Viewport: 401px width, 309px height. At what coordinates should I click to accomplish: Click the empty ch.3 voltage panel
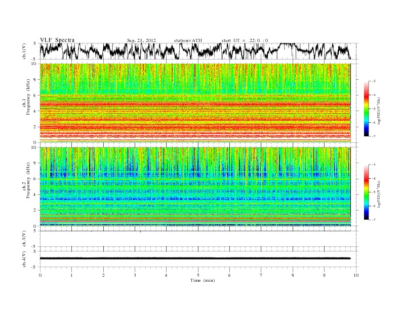tap(198, 239)
